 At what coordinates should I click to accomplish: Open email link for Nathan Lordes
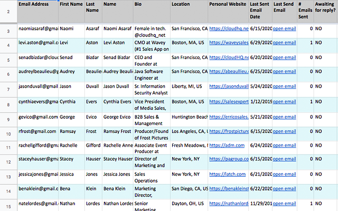284,204
